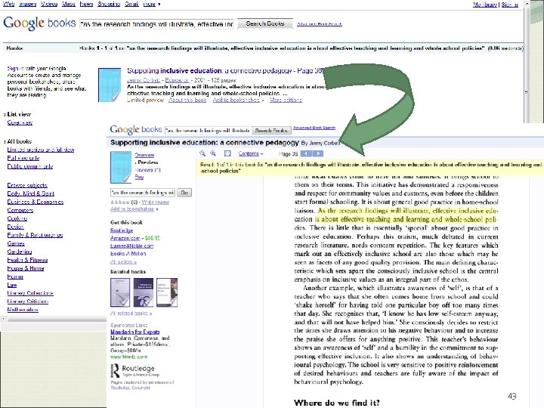The width and height of the screenshot is (544, 408).
Task: Open Computers subject link
Action: click(20, 210)
